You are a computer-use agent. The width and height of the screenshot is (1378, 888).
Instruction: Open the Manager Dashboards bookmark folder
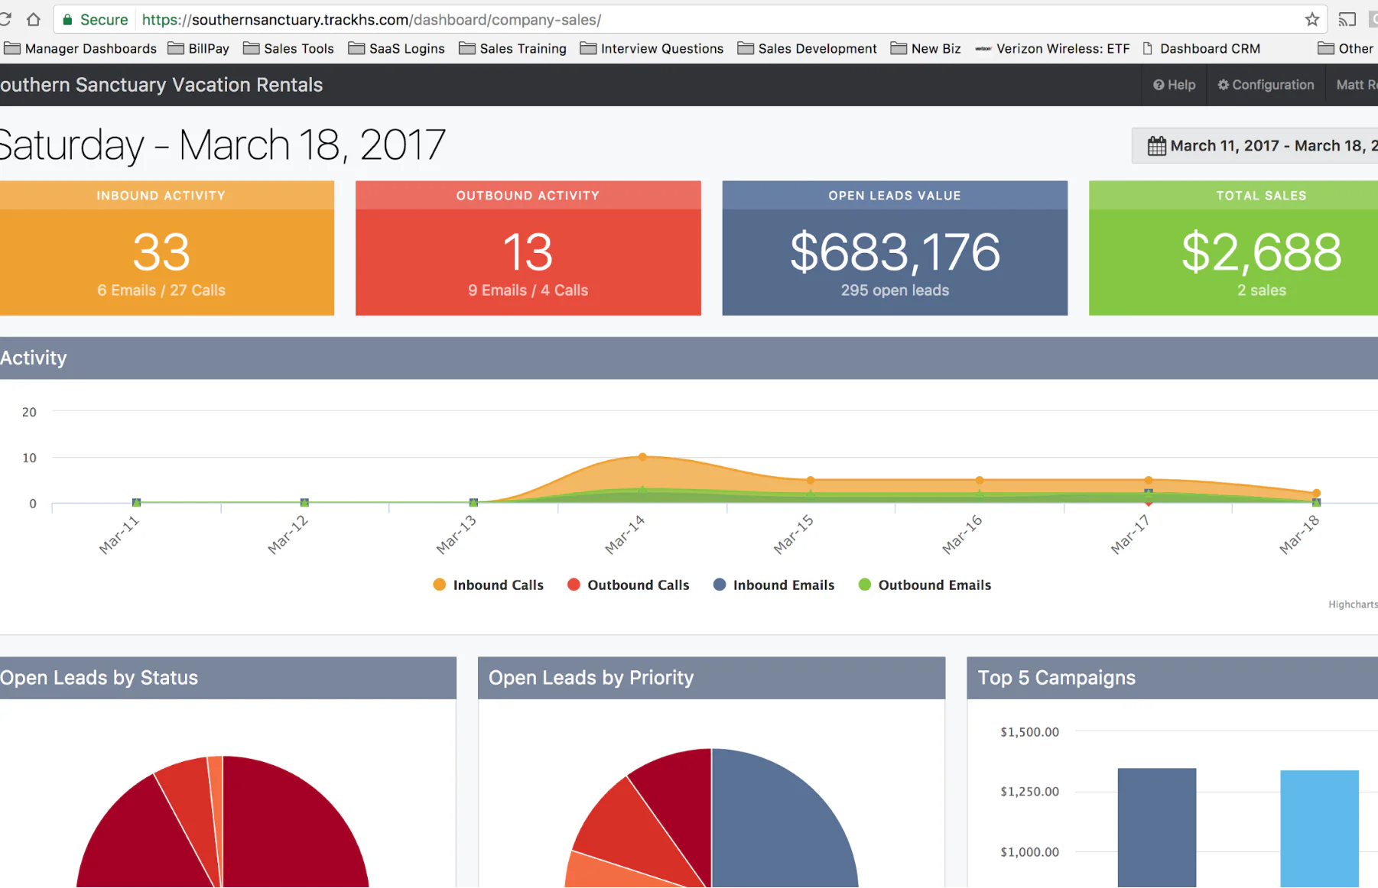[x=80, y=48]
